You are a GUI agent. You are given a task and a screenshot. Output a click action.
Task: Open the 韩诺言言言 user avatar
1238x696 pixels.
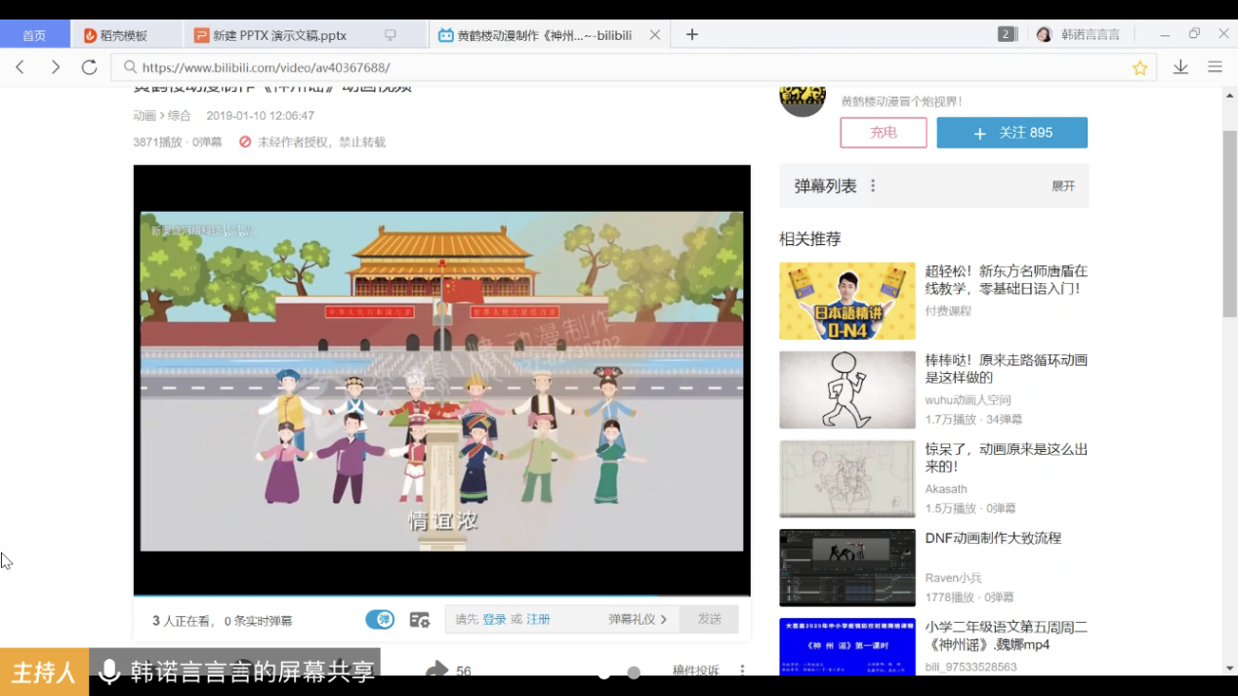1044,34
